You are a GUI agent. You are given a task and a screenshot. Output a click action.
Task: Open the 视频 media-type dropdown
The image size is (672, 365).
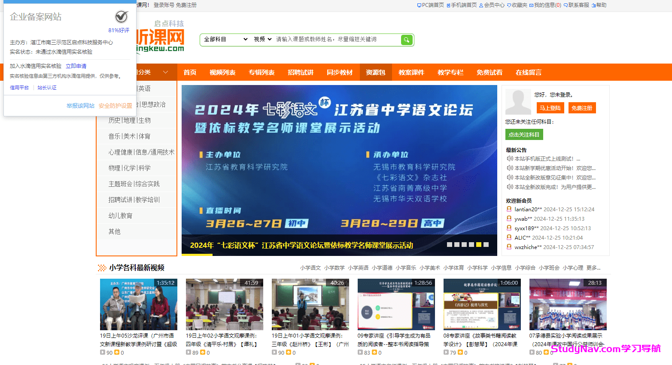tap(262, 40)
